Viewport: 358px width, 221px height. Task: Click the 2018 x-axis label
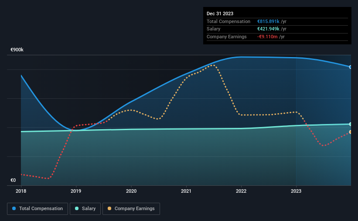click(21, 191)
